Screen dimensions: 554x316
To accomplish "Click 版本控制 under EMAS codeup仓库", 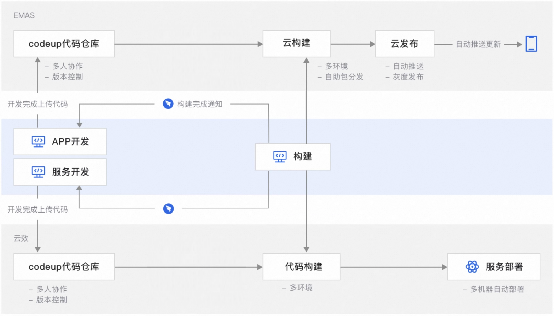I will (68, 77).
